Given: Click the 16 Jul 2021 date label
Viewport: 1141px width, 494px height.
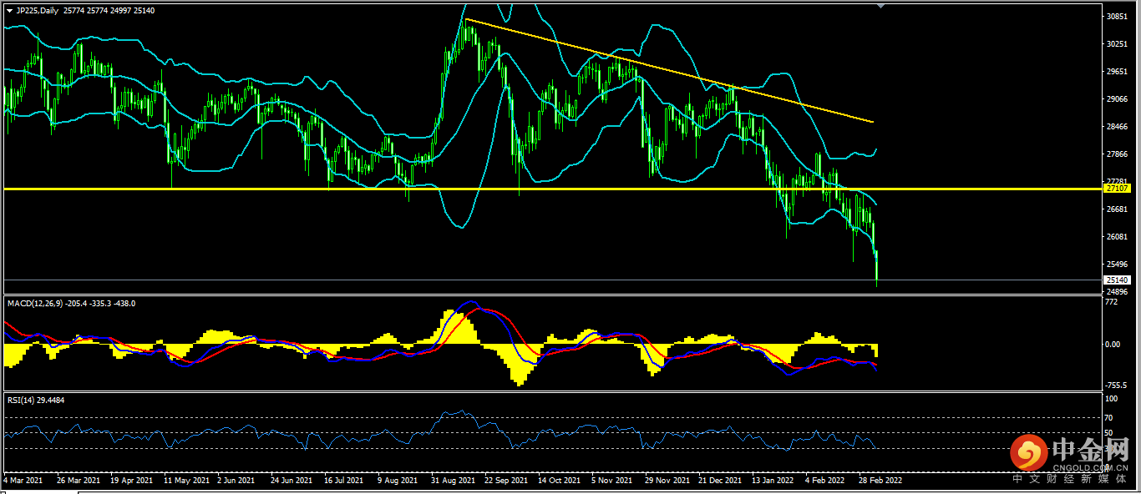Looking at the screenshot, I should pos(343,481).
